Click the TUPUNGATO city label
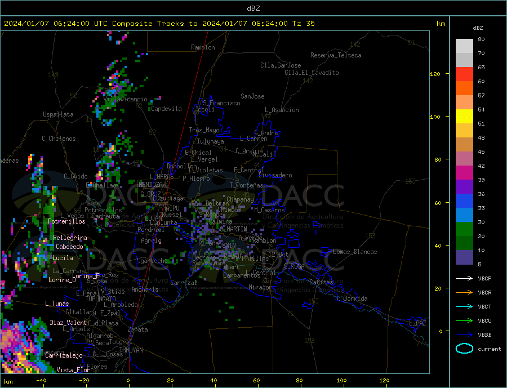This screenshot has width=507, height=388. [x=101, y=299]
